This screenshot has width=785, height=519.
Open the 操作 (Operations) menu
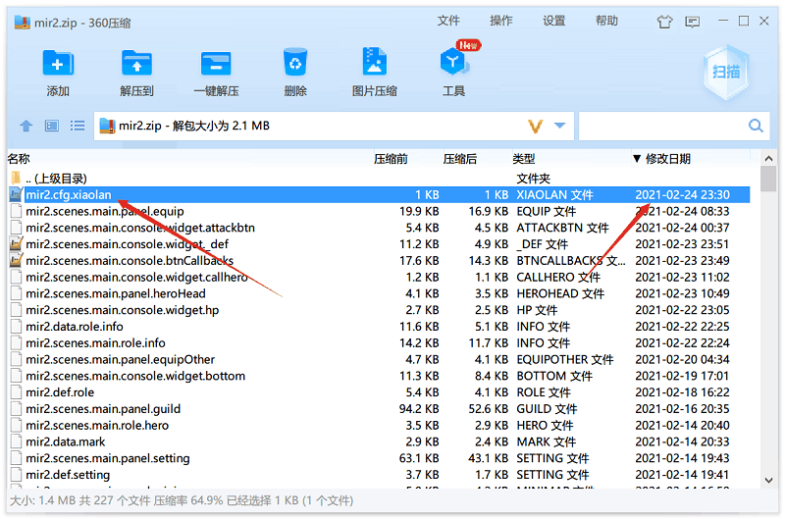(x=500, y=21)
